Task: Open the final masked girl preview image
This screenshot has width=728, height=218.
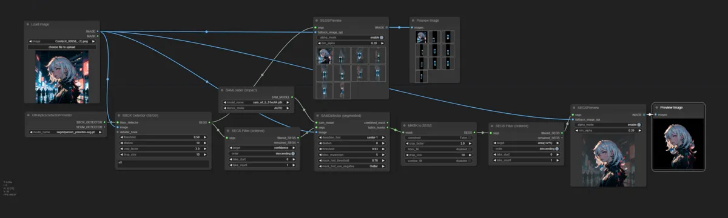Action: click(678, 144)
